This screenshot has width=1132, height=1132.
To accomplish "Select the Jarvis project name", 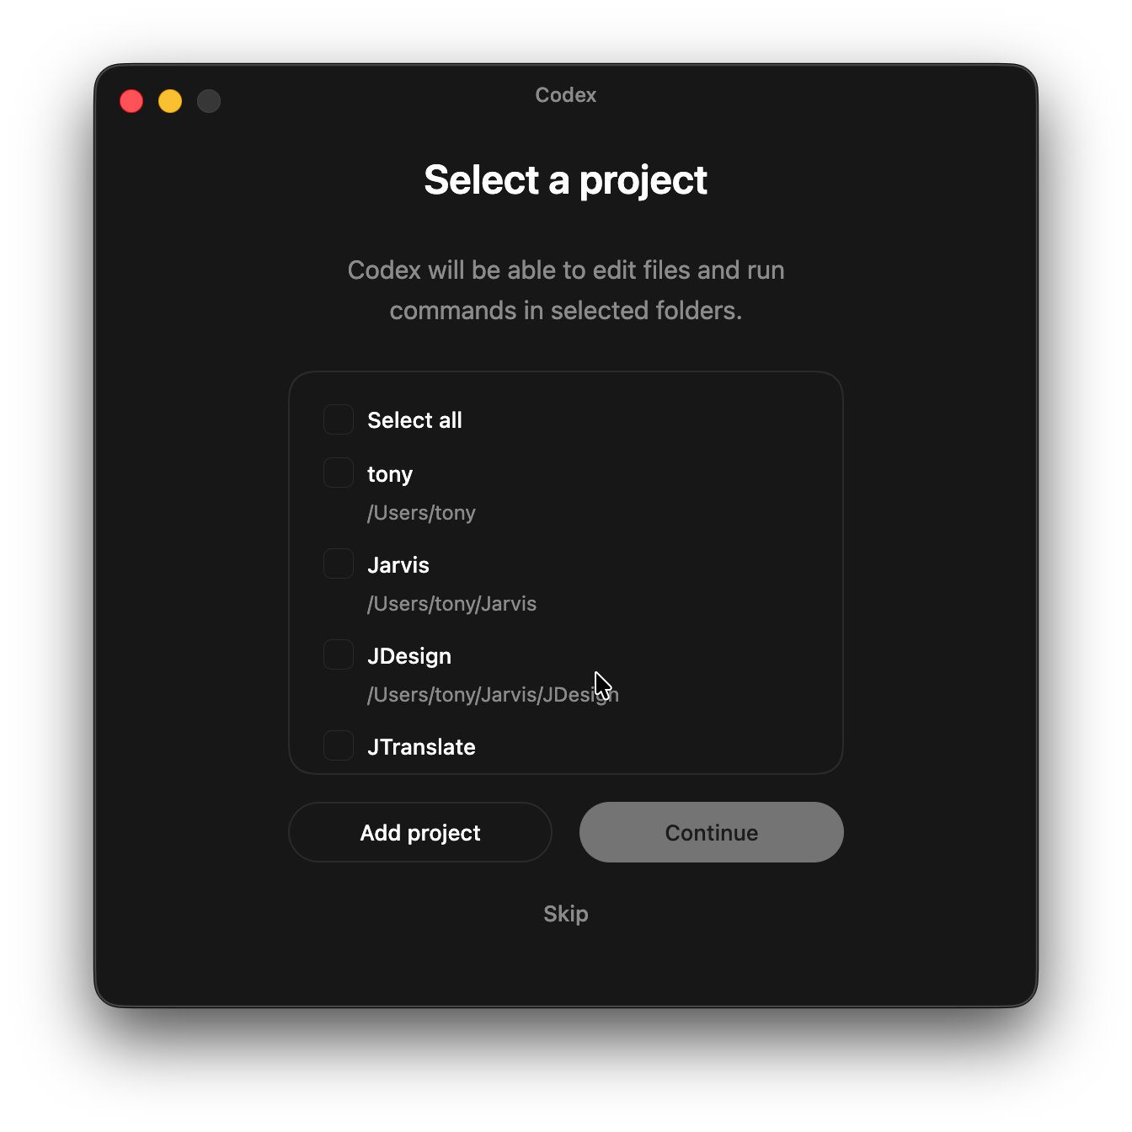I will pyautogui.click(x=398, y=565).
